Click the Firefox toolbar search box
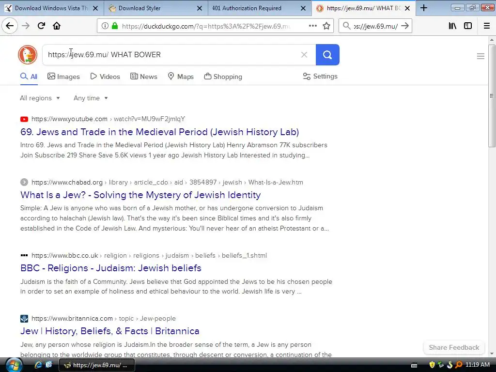The width and height of the screenshot is (496, 372). point(375,26)
